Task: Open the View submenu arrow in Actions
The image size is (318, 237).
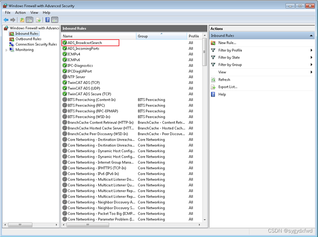Action: pyautogui.click(x=311, y=72)
